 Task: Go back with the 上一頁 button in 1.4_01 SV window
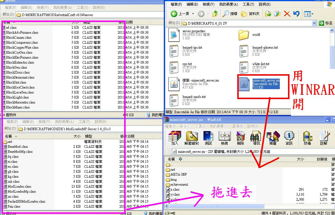point(180,14)
